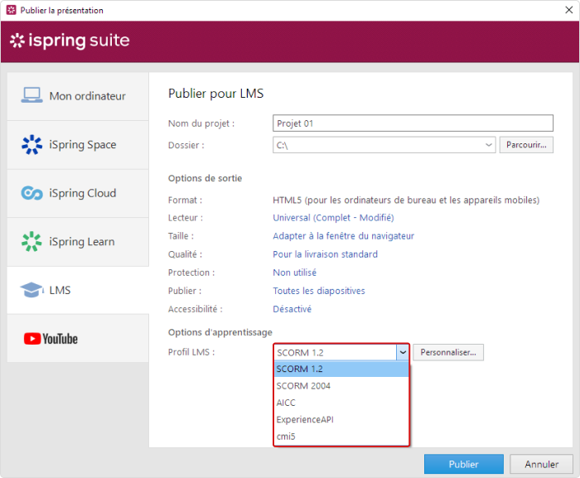
Task: Pick the iSpring Cloud icon
Action: [x=31, y=193]
